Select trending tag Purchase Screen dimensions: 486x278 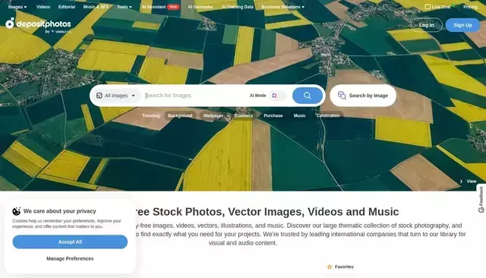(273, 115)
